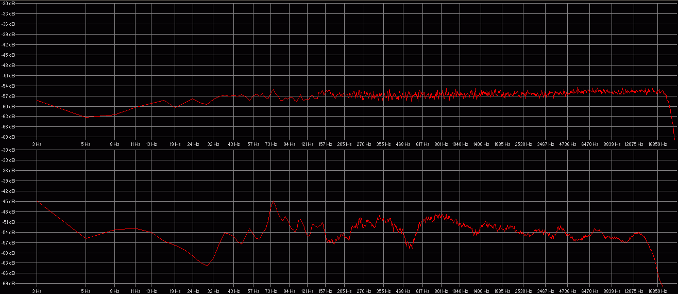Click the -36 dB label of the lower graph
This screenshot has height=294, width=678.
point(8,171)
